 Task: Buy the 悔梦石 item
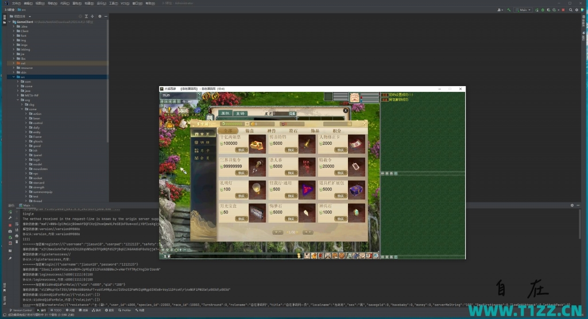tap(291, 219)
